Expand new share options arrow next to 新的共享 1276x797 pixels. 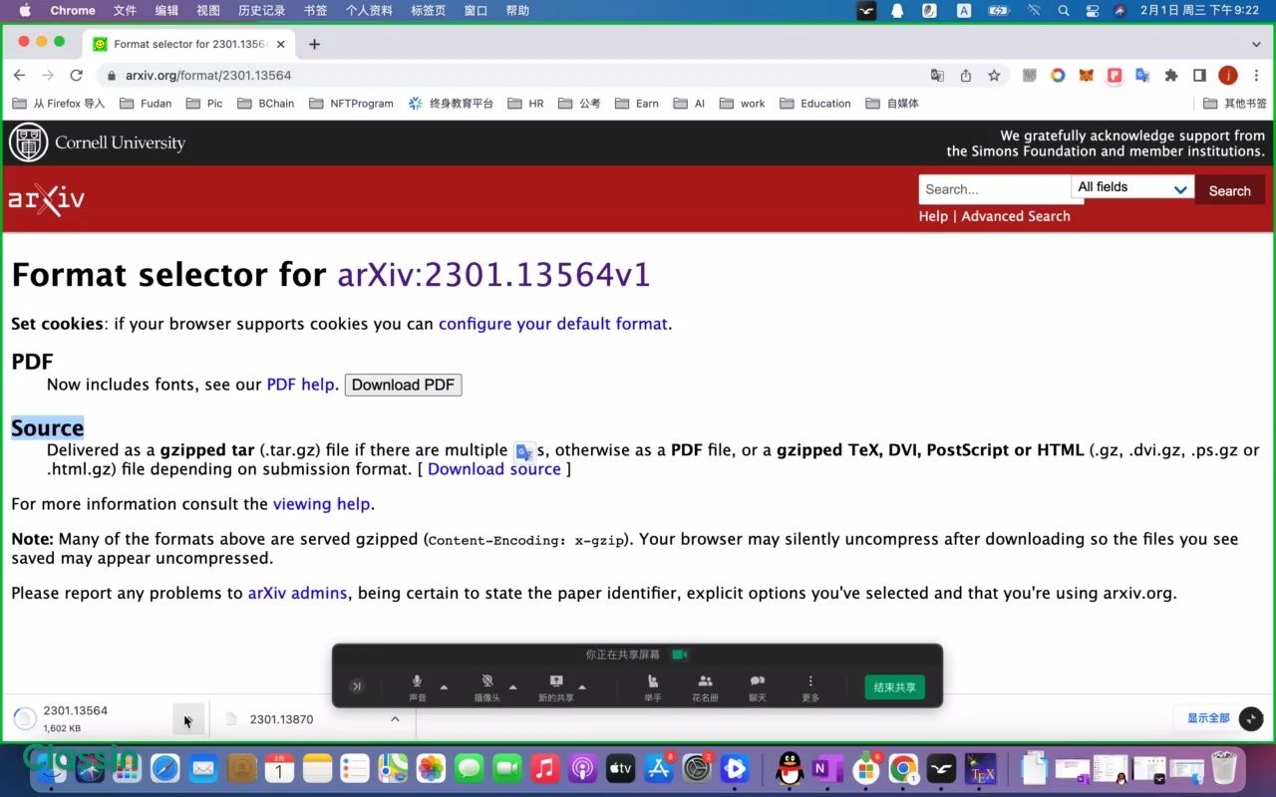(x=582, y=686)
